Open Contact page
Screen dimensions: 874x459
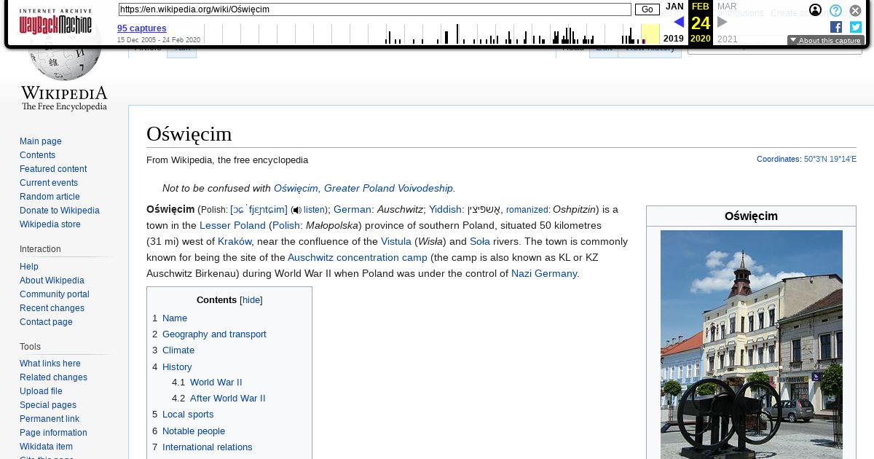click(46, 322)
